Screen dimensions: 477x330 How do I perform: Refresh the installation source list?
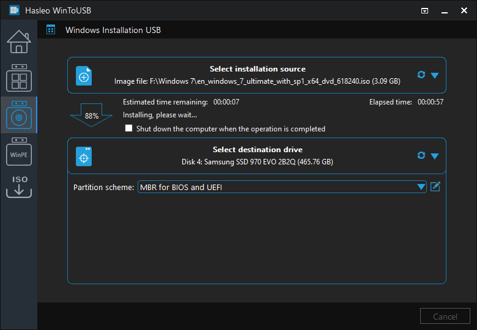421,75
